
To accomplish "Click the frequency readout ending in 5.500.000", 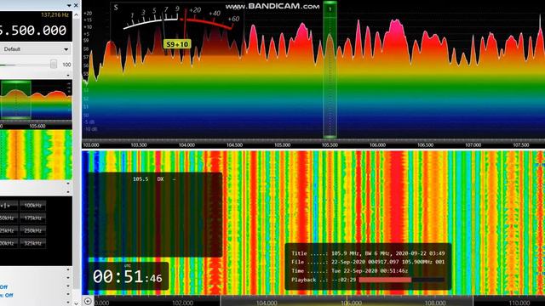I will (33, 31).
